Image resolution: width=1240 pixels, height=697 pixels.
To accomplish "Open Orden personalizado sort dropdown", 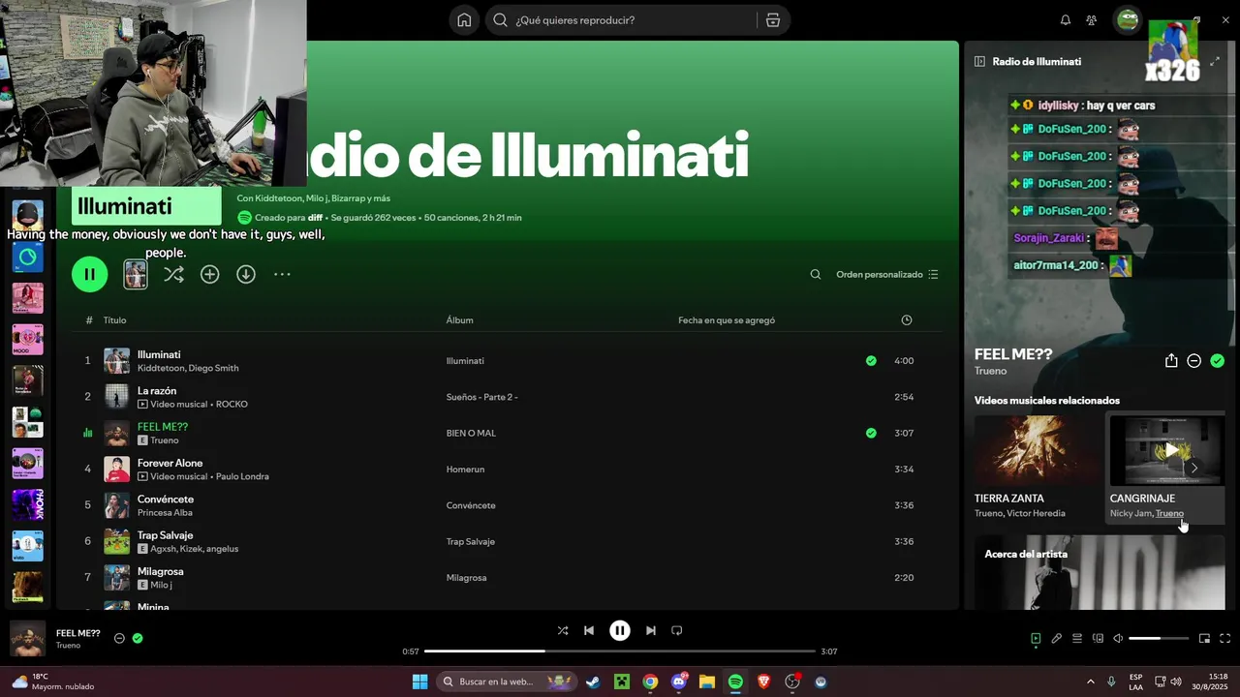I will point(887,275).
